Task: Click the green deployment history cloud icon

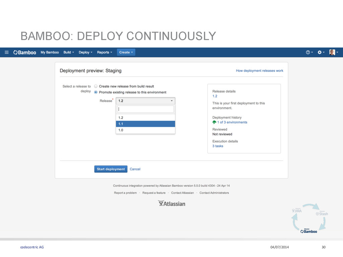Action: [214, 122]
